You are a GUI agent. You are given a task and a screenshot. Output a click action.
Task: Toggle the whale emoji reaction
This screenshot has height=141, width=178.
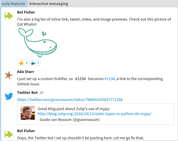[x=35, y=62]
